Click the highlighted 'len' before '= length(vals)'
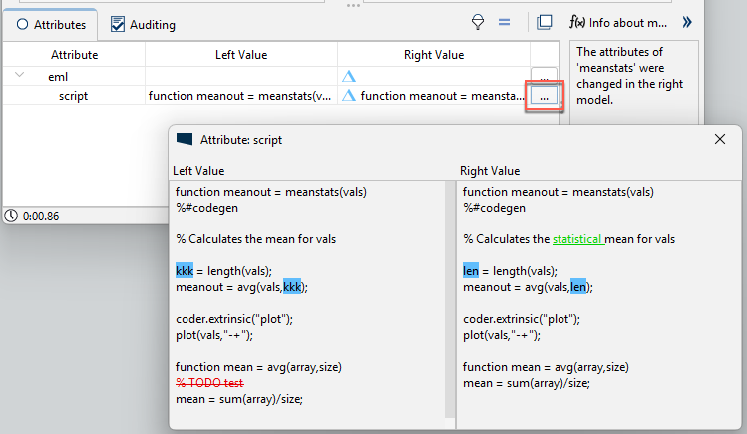 pyautogui.click(x=470, y=271)
